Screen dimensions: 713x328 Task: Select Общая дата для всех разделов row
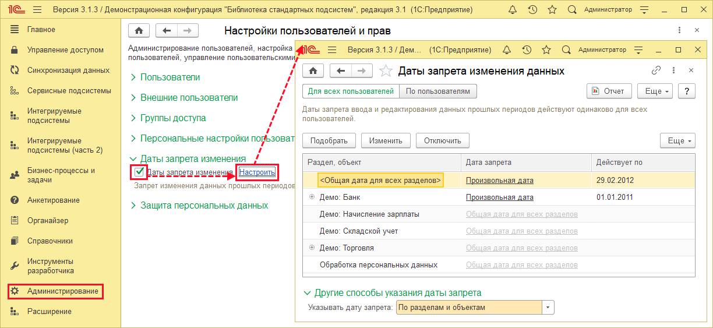(499, 181)
